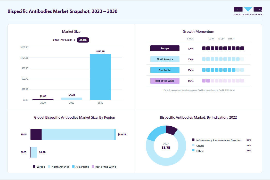This screenshot has width=270, height=180.
Task: Click the Rest of the World legend swatch
Action: coord(93,167)
